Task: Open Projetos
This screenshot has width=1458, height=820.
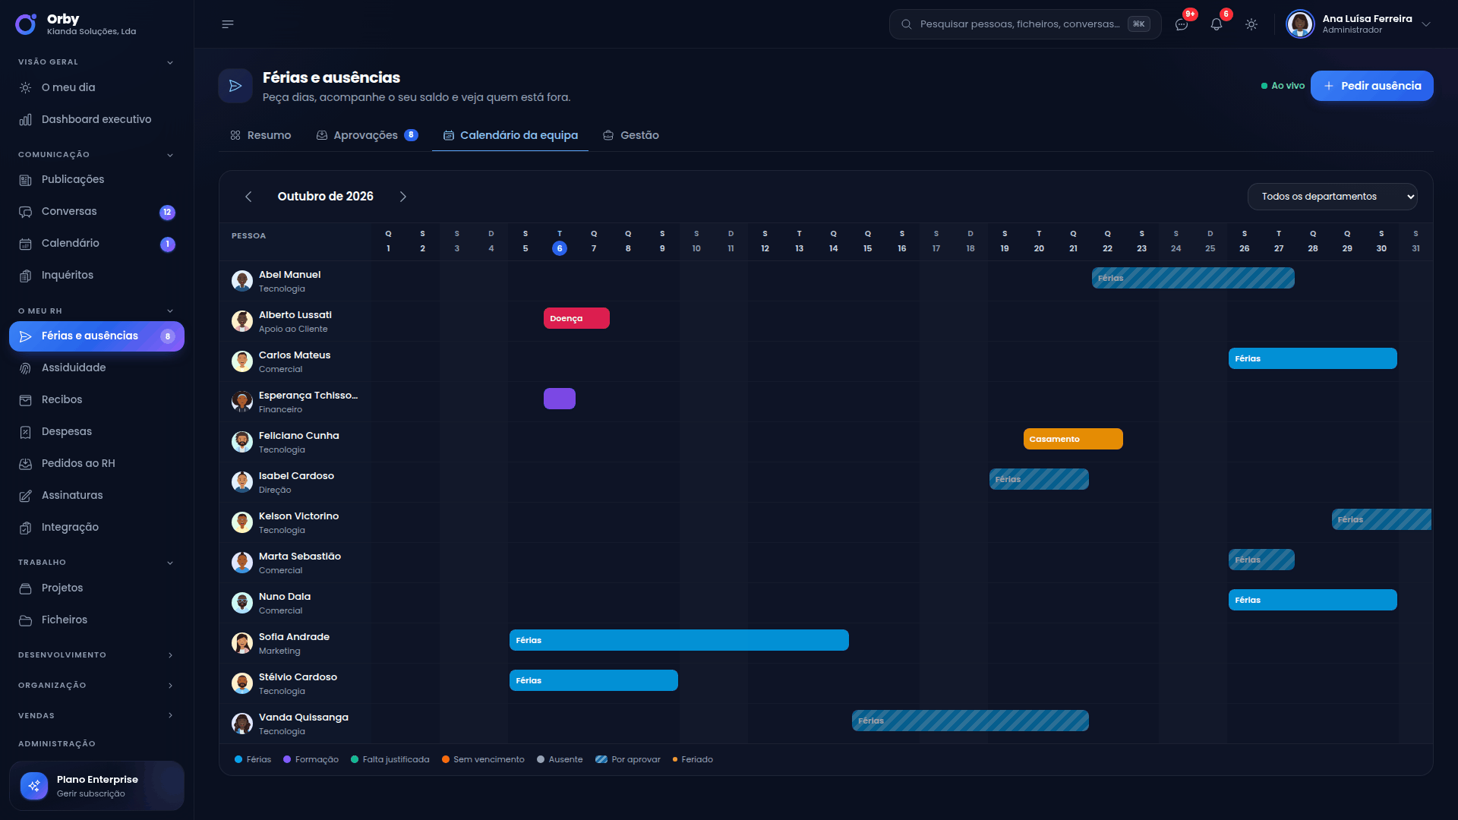Action: pos(96,588)
